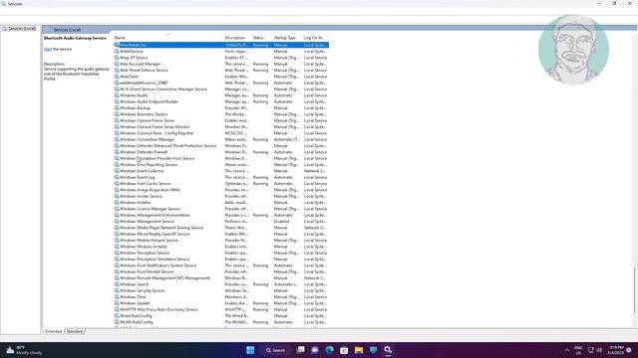638x358 pixels.
Task: Click the Windows Biometric Service gear icon
Action: coord(117,114)
